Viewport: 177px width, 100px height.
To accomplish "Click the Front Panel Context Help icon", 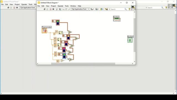I will 166,7.
